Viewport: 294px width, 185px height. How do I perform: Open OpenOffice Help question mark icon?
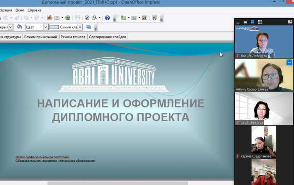[107, 18]
